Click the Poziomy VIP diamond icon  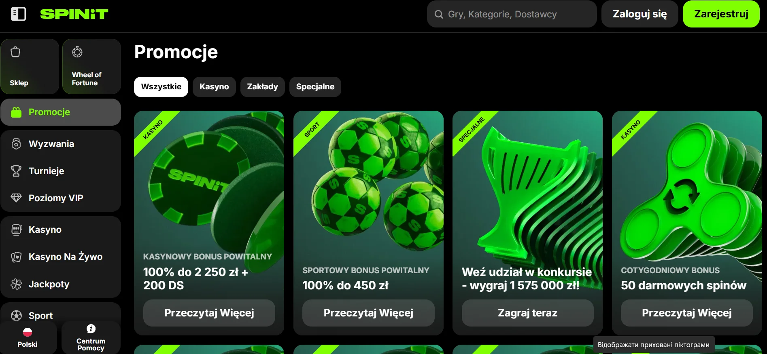(16, 198)
